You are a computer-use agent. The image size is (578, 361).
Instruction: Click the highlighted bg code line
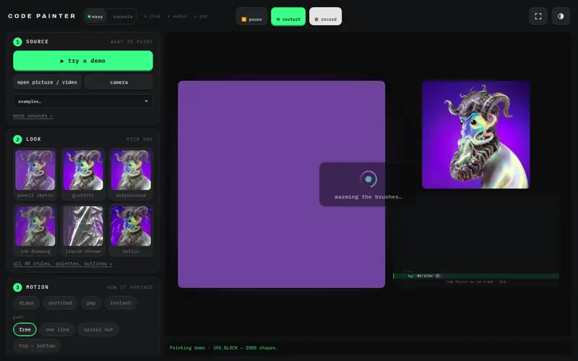476,276
